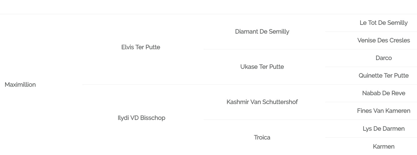This screenshot has width=417, height=155.
Task: Click Fines Van Kameren name
Action: (383, 111)
